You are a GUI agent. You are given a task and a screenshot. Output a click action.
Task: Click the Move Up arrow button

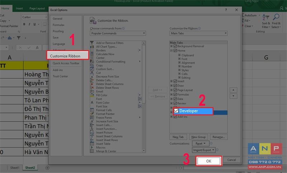pyautogui.click(x=233, y=90)
